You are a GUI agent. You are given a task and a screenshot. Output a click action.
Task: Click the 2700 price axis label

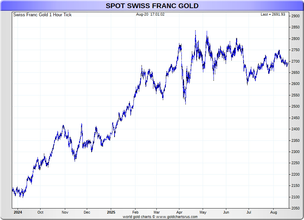[x=296, y=61]
